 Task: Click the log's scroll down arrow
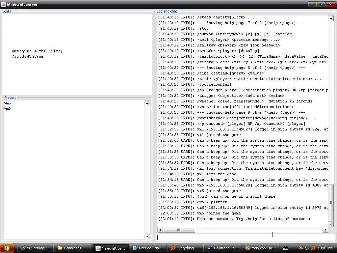point(331,224)
